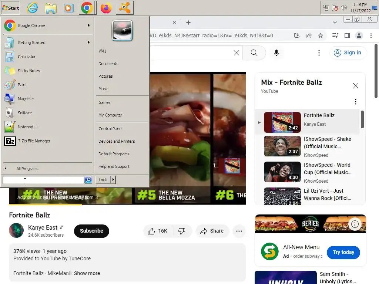Launch Calculator from Start menu
The height and width of the screenshot is (284, 379).
pos(47,57)
